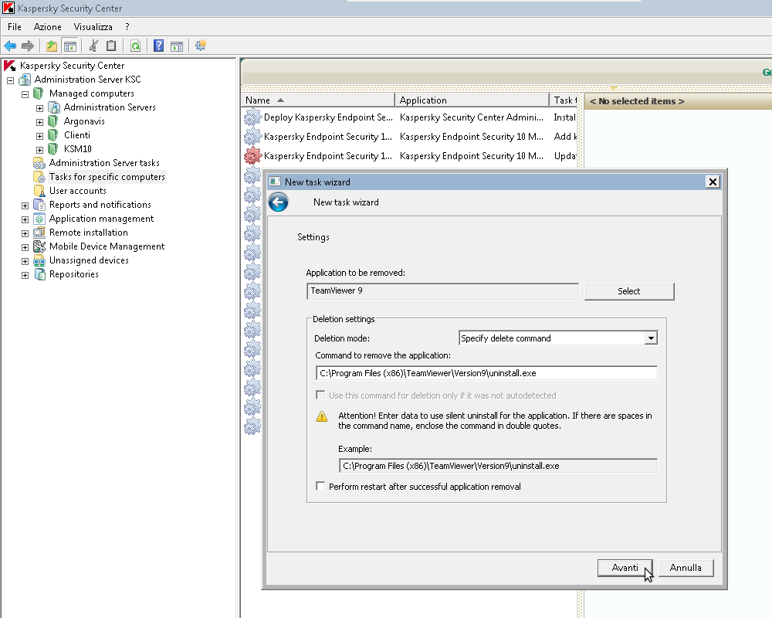This screenshot has height=618, width=772.
Task: Click the Administration Servers folder icon
Action: pyautogui.click(x=54, y=107)
